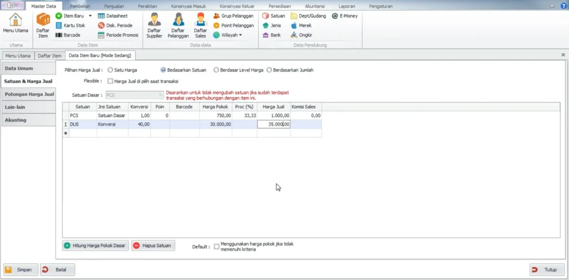
Task: Switch to the Pembelian ribbon tab
Action: tap(81, 6)
